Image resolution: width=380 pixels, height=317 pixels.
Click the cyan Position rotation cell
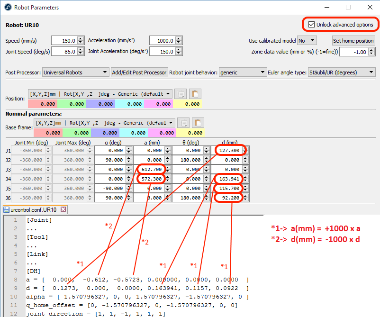pyautogui.click(x=129, y=104)
